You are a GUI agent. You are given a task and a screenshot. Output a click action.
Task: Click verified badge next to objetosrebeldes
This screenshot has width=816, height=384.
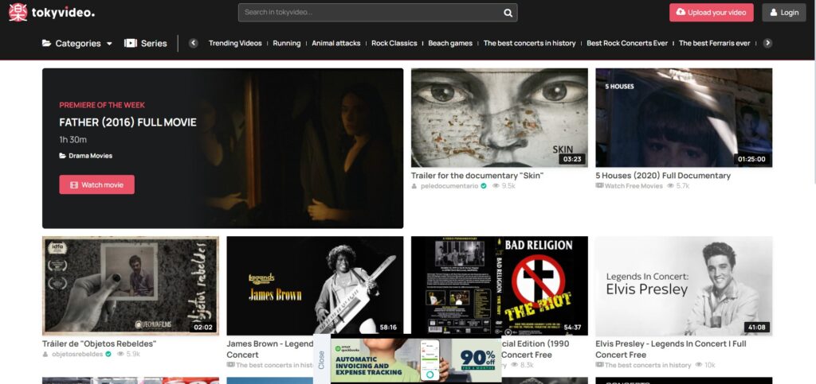click(108, 354)
